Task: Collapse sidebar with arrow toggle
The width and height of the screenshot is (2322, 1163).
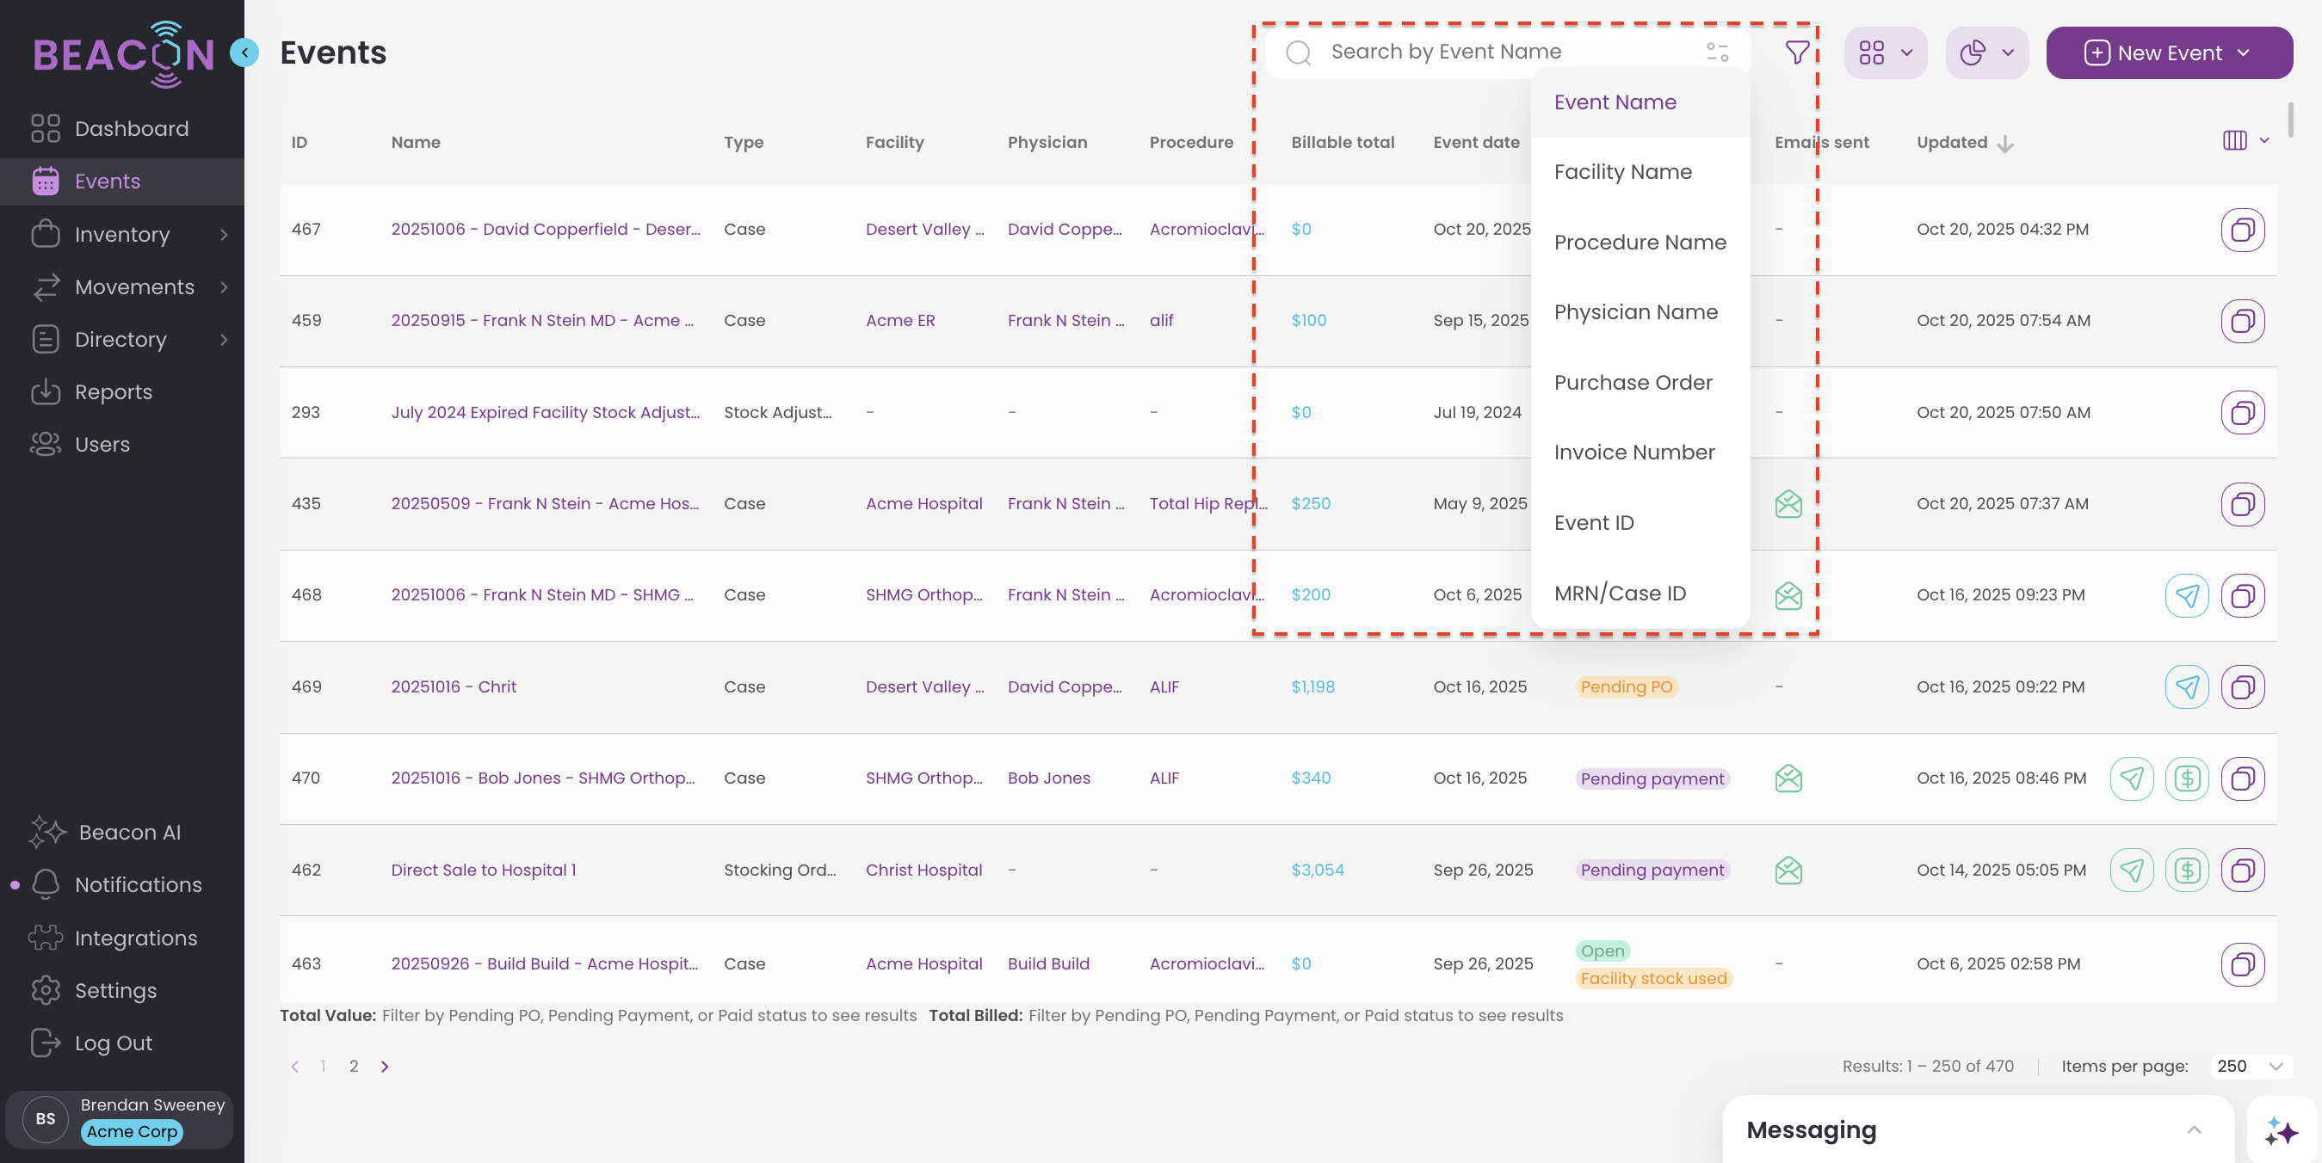Action: coord(244,53)
